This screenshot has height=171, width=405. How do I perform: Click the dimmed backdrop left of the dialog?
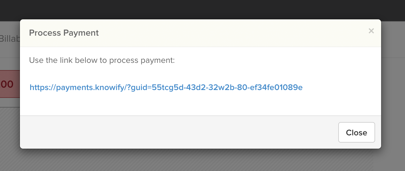click(x=10, y=130)
